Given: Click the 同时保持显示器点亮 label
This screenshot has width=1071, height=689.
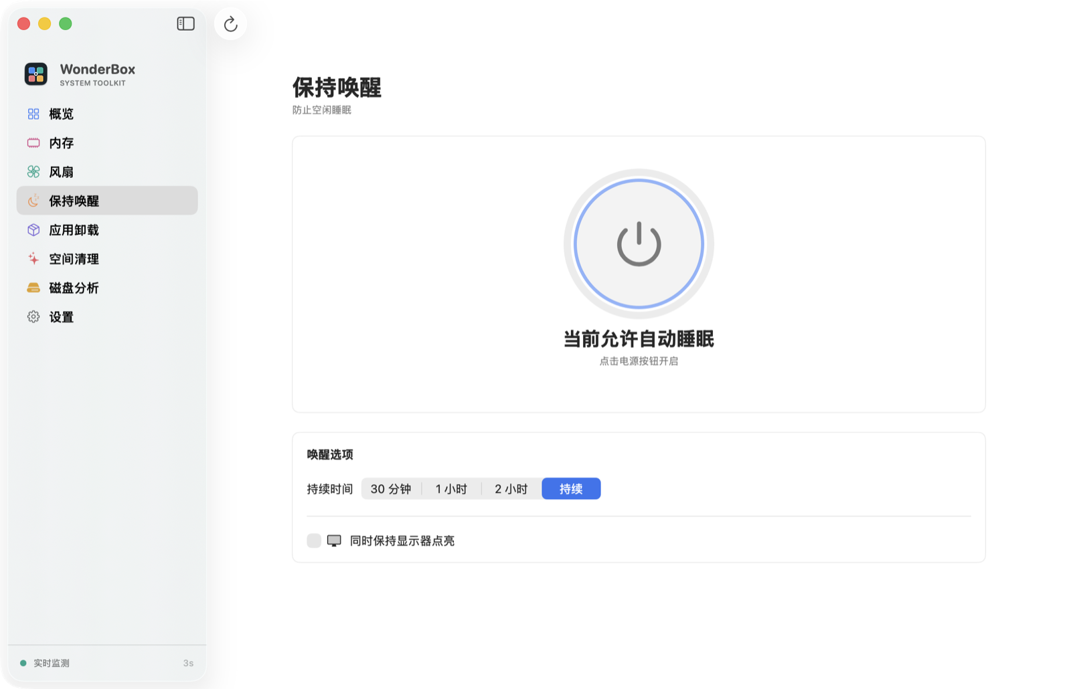Looking at the screenshot, I should (402, 540).
